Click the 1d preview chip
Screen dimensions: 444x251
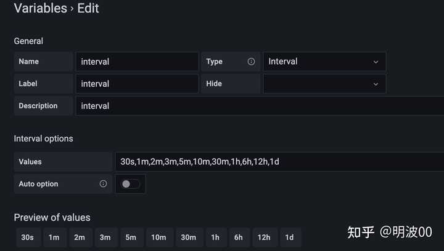(x=289, y=237)
